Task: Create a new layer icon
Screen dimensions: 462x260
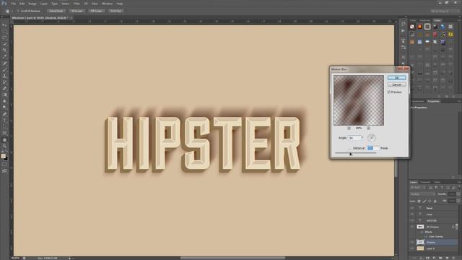Action: (x=447, y=258)
